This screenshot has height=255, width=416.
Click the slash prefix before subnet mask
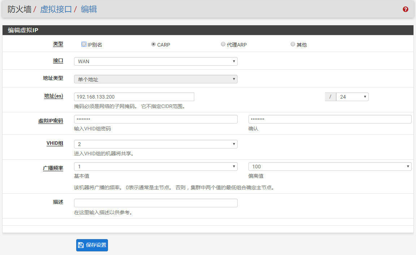pyautogui.click(x=330, y=97)
